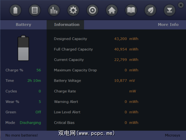Image resolution: width=186 pixels, height=140 pixels.
Task: Select the Information tab
Action: pyautogui.click(x=67, y=25)
